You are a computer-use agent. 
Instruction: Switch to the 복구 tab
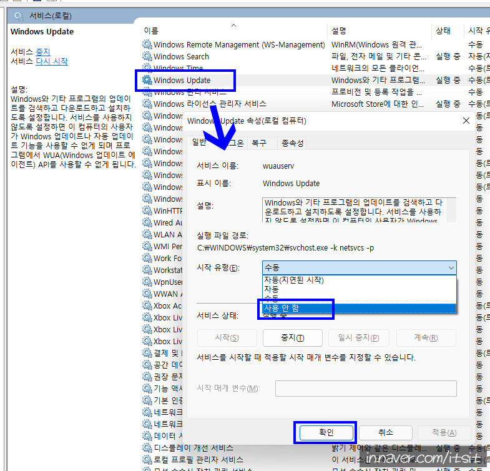click(x=259, y=143)
